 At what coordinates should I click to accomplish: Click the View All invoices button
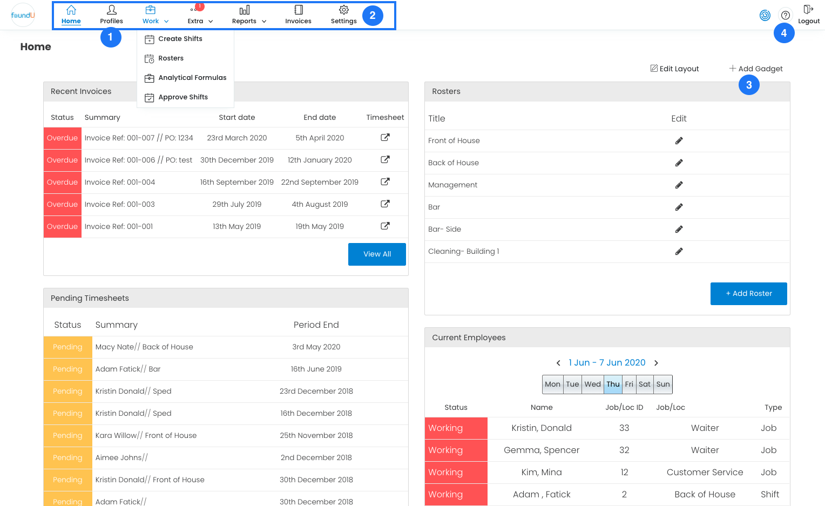[x=377, y=254]
